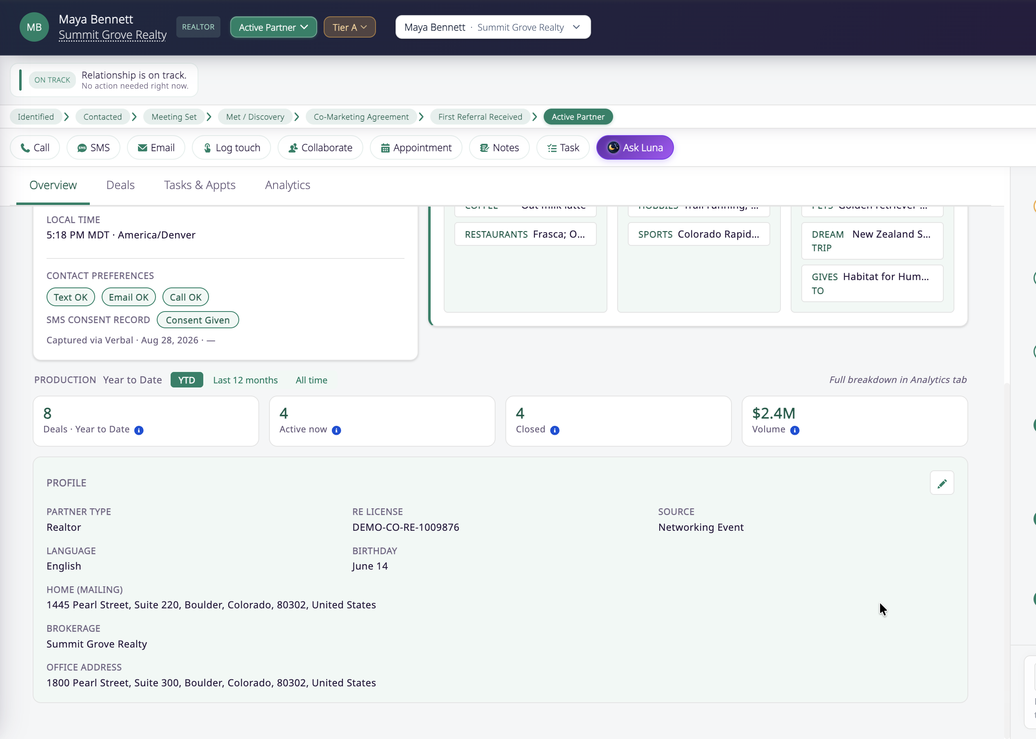Schedule an Appointment with calendar icon
1036x739 pixels.
(416, 147)
